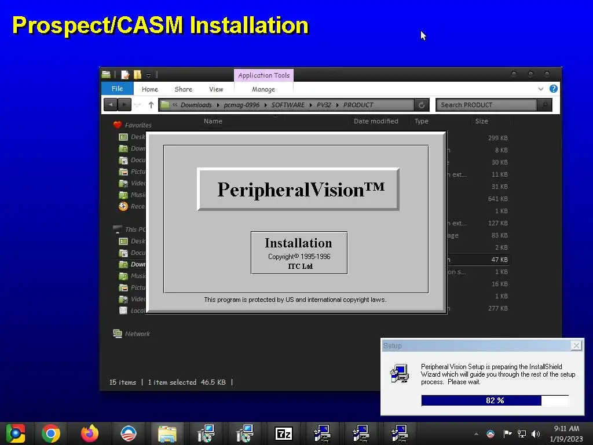Click the Downloads breadcrumb in the address bar
This screenshot has height=445, width=593.
[x=196, y=105]
